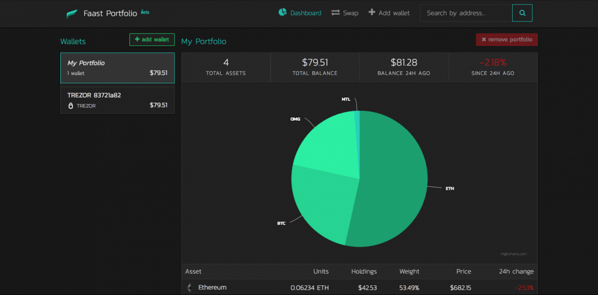This screenshot has width=598, height=295.
Task: Open the Swap nav item
Action: [345, 13]
